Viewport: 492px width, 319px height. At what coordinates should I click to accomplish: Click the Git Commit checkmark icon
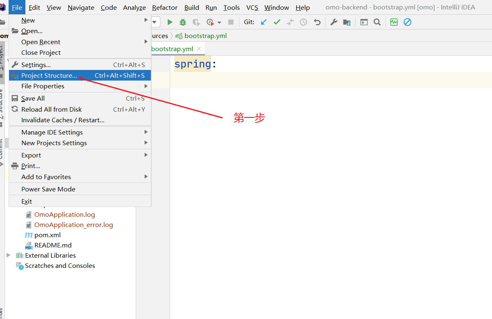[x=277, y=22]
